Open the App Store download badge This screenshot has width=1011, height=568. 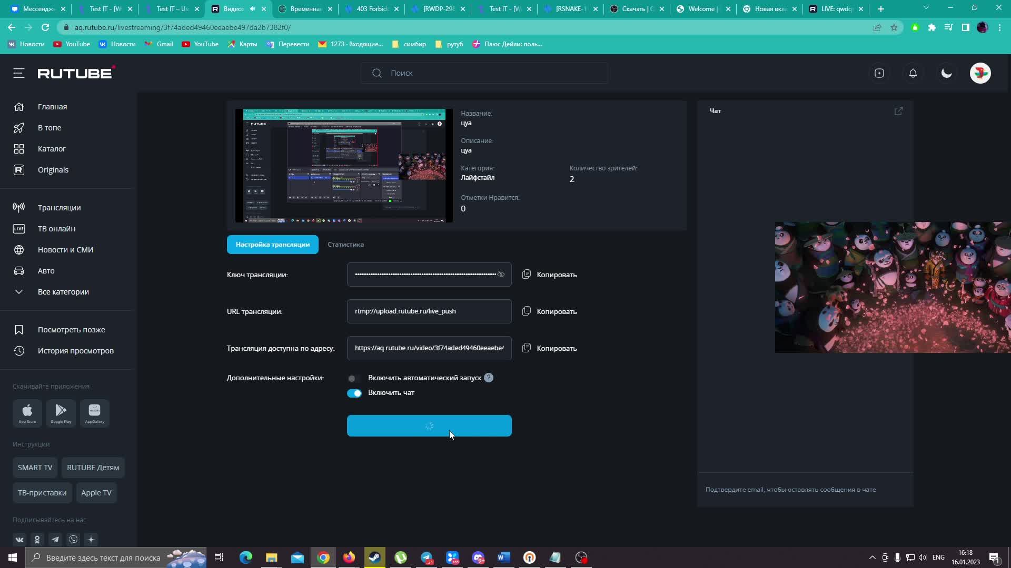pyautogui.click(x=27, y=413)
